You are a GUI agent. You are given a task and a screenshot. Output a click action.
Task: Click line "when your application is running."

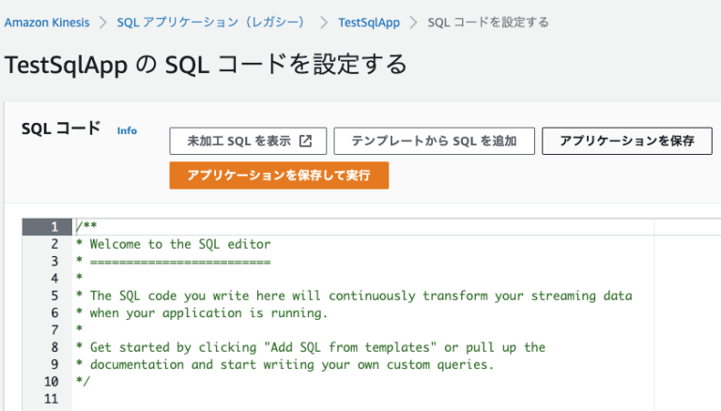(208, 313)
